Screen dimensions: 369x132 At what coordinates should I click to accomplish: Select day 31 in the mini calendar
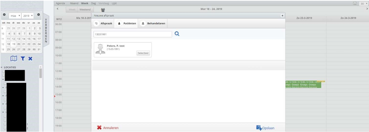click(39, 49)
